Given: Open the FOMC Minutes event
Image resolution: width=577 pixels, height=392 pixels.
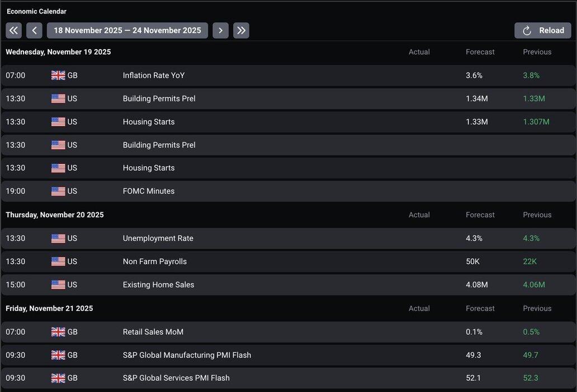Looking at the screenshot, I should pos(149,191).
